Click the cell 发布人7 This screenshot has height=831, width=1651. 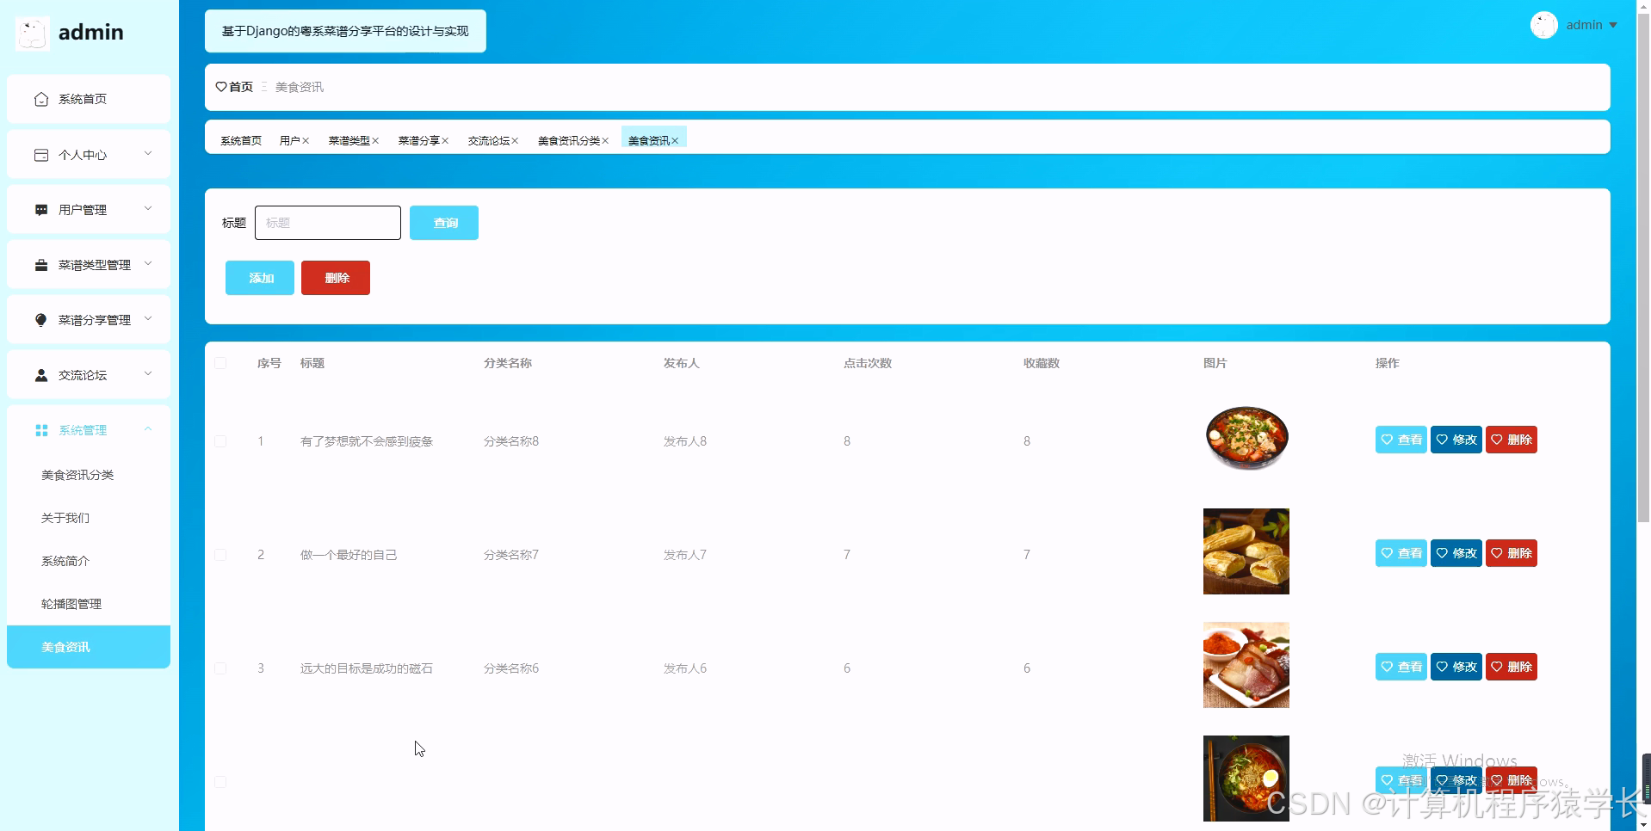pyautogui.click(x=685, y=555)
